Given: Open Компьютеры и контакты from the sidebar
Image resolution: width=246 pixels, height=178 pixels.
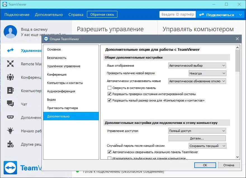Looking at the screenshot, I should click(10, 90).
